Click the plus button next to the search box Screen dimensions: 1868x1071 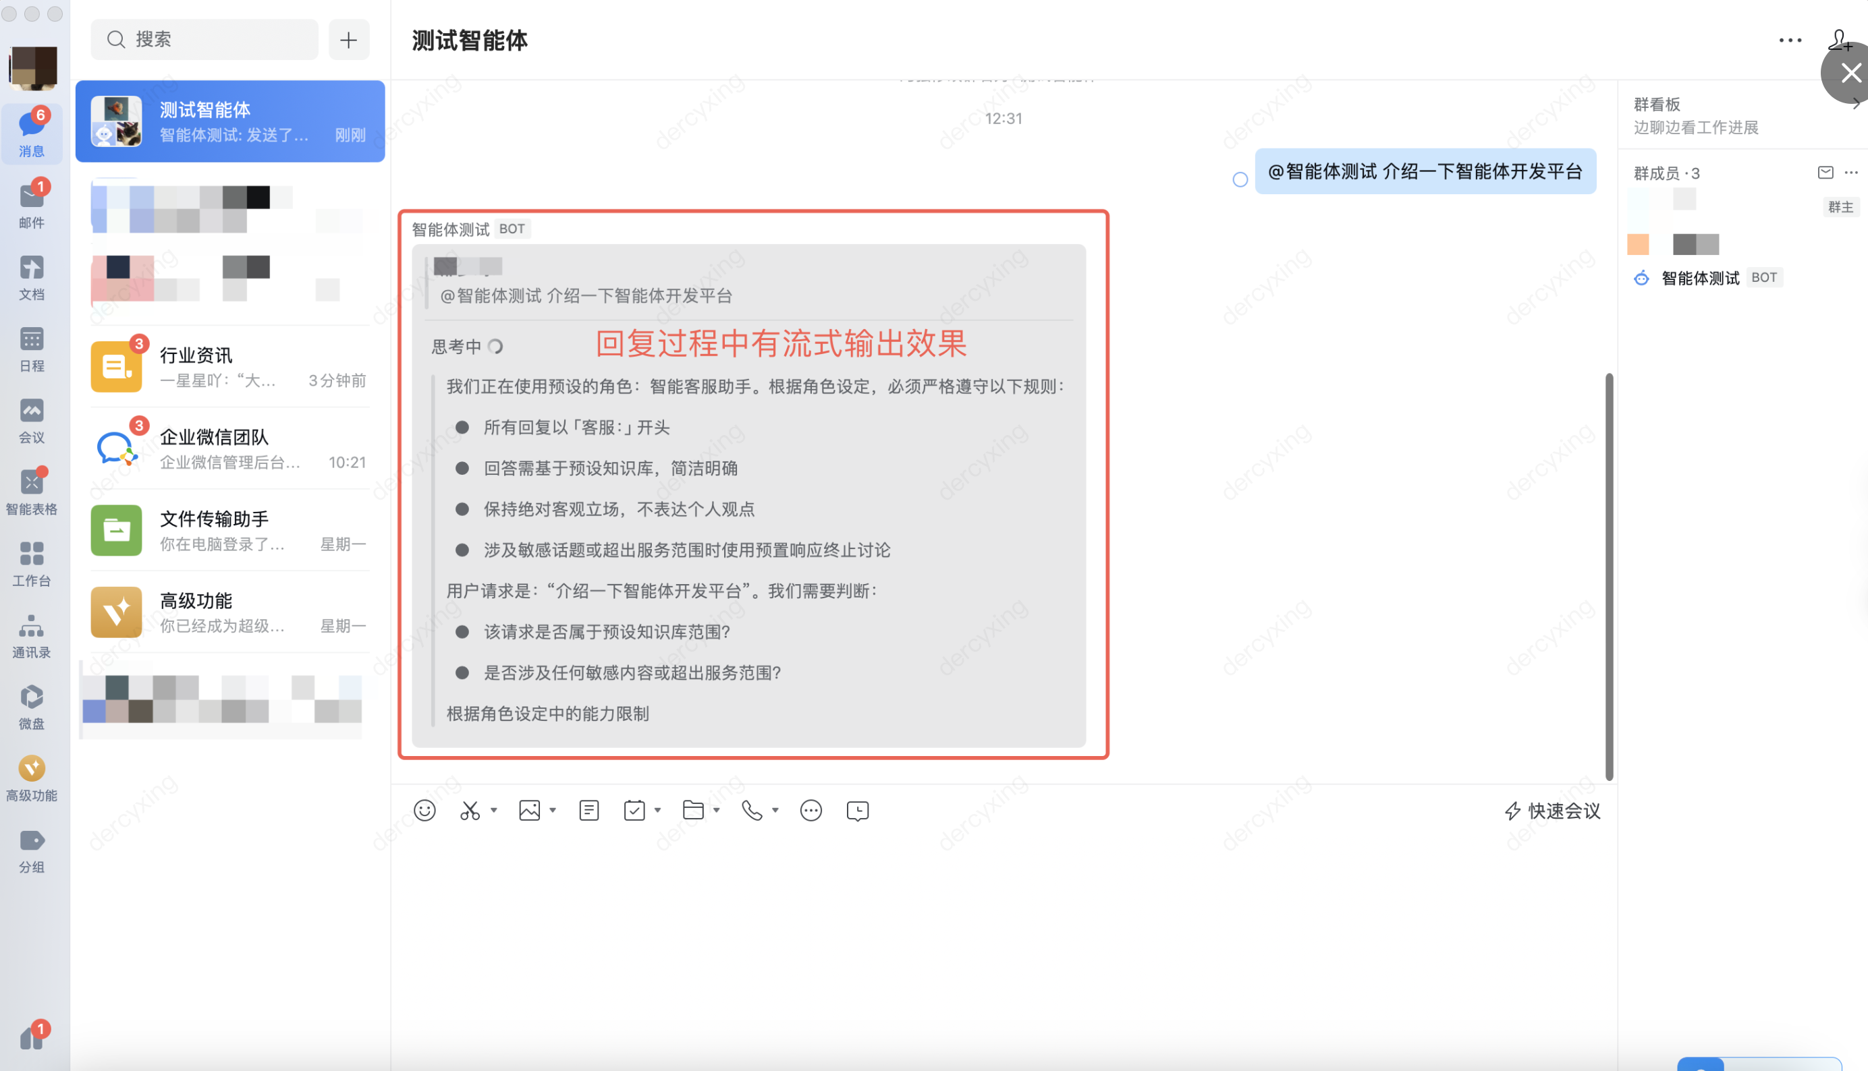[x=349, y=40]
